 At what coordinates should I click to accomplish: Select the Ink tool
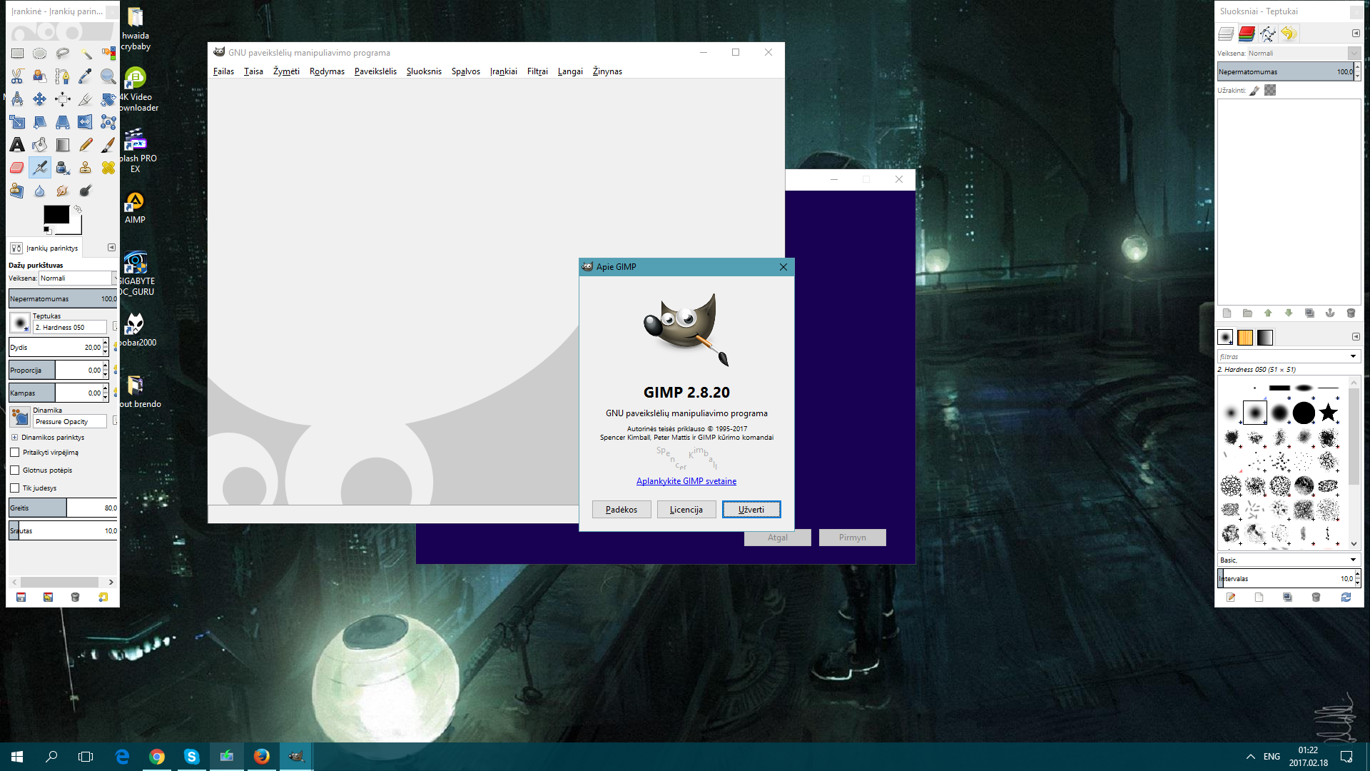63,168
